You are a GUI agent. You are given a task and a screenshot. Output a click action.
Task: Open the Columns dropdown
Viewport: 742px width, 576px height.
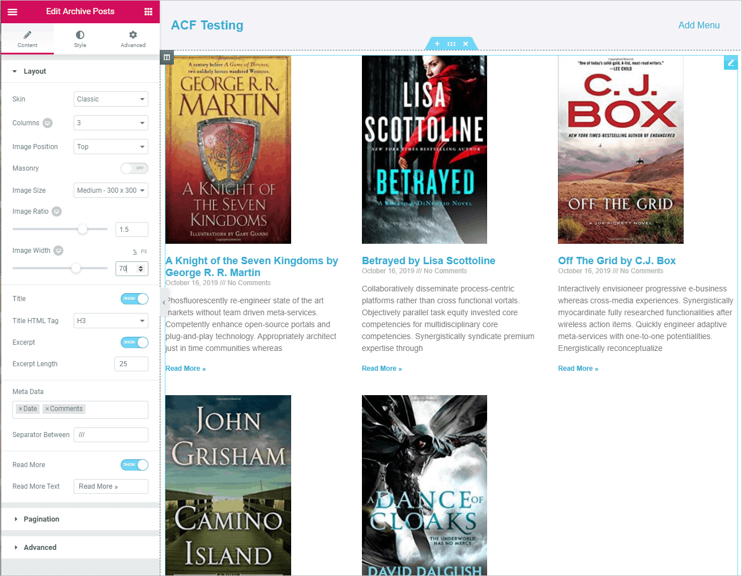tap(111, 123)
